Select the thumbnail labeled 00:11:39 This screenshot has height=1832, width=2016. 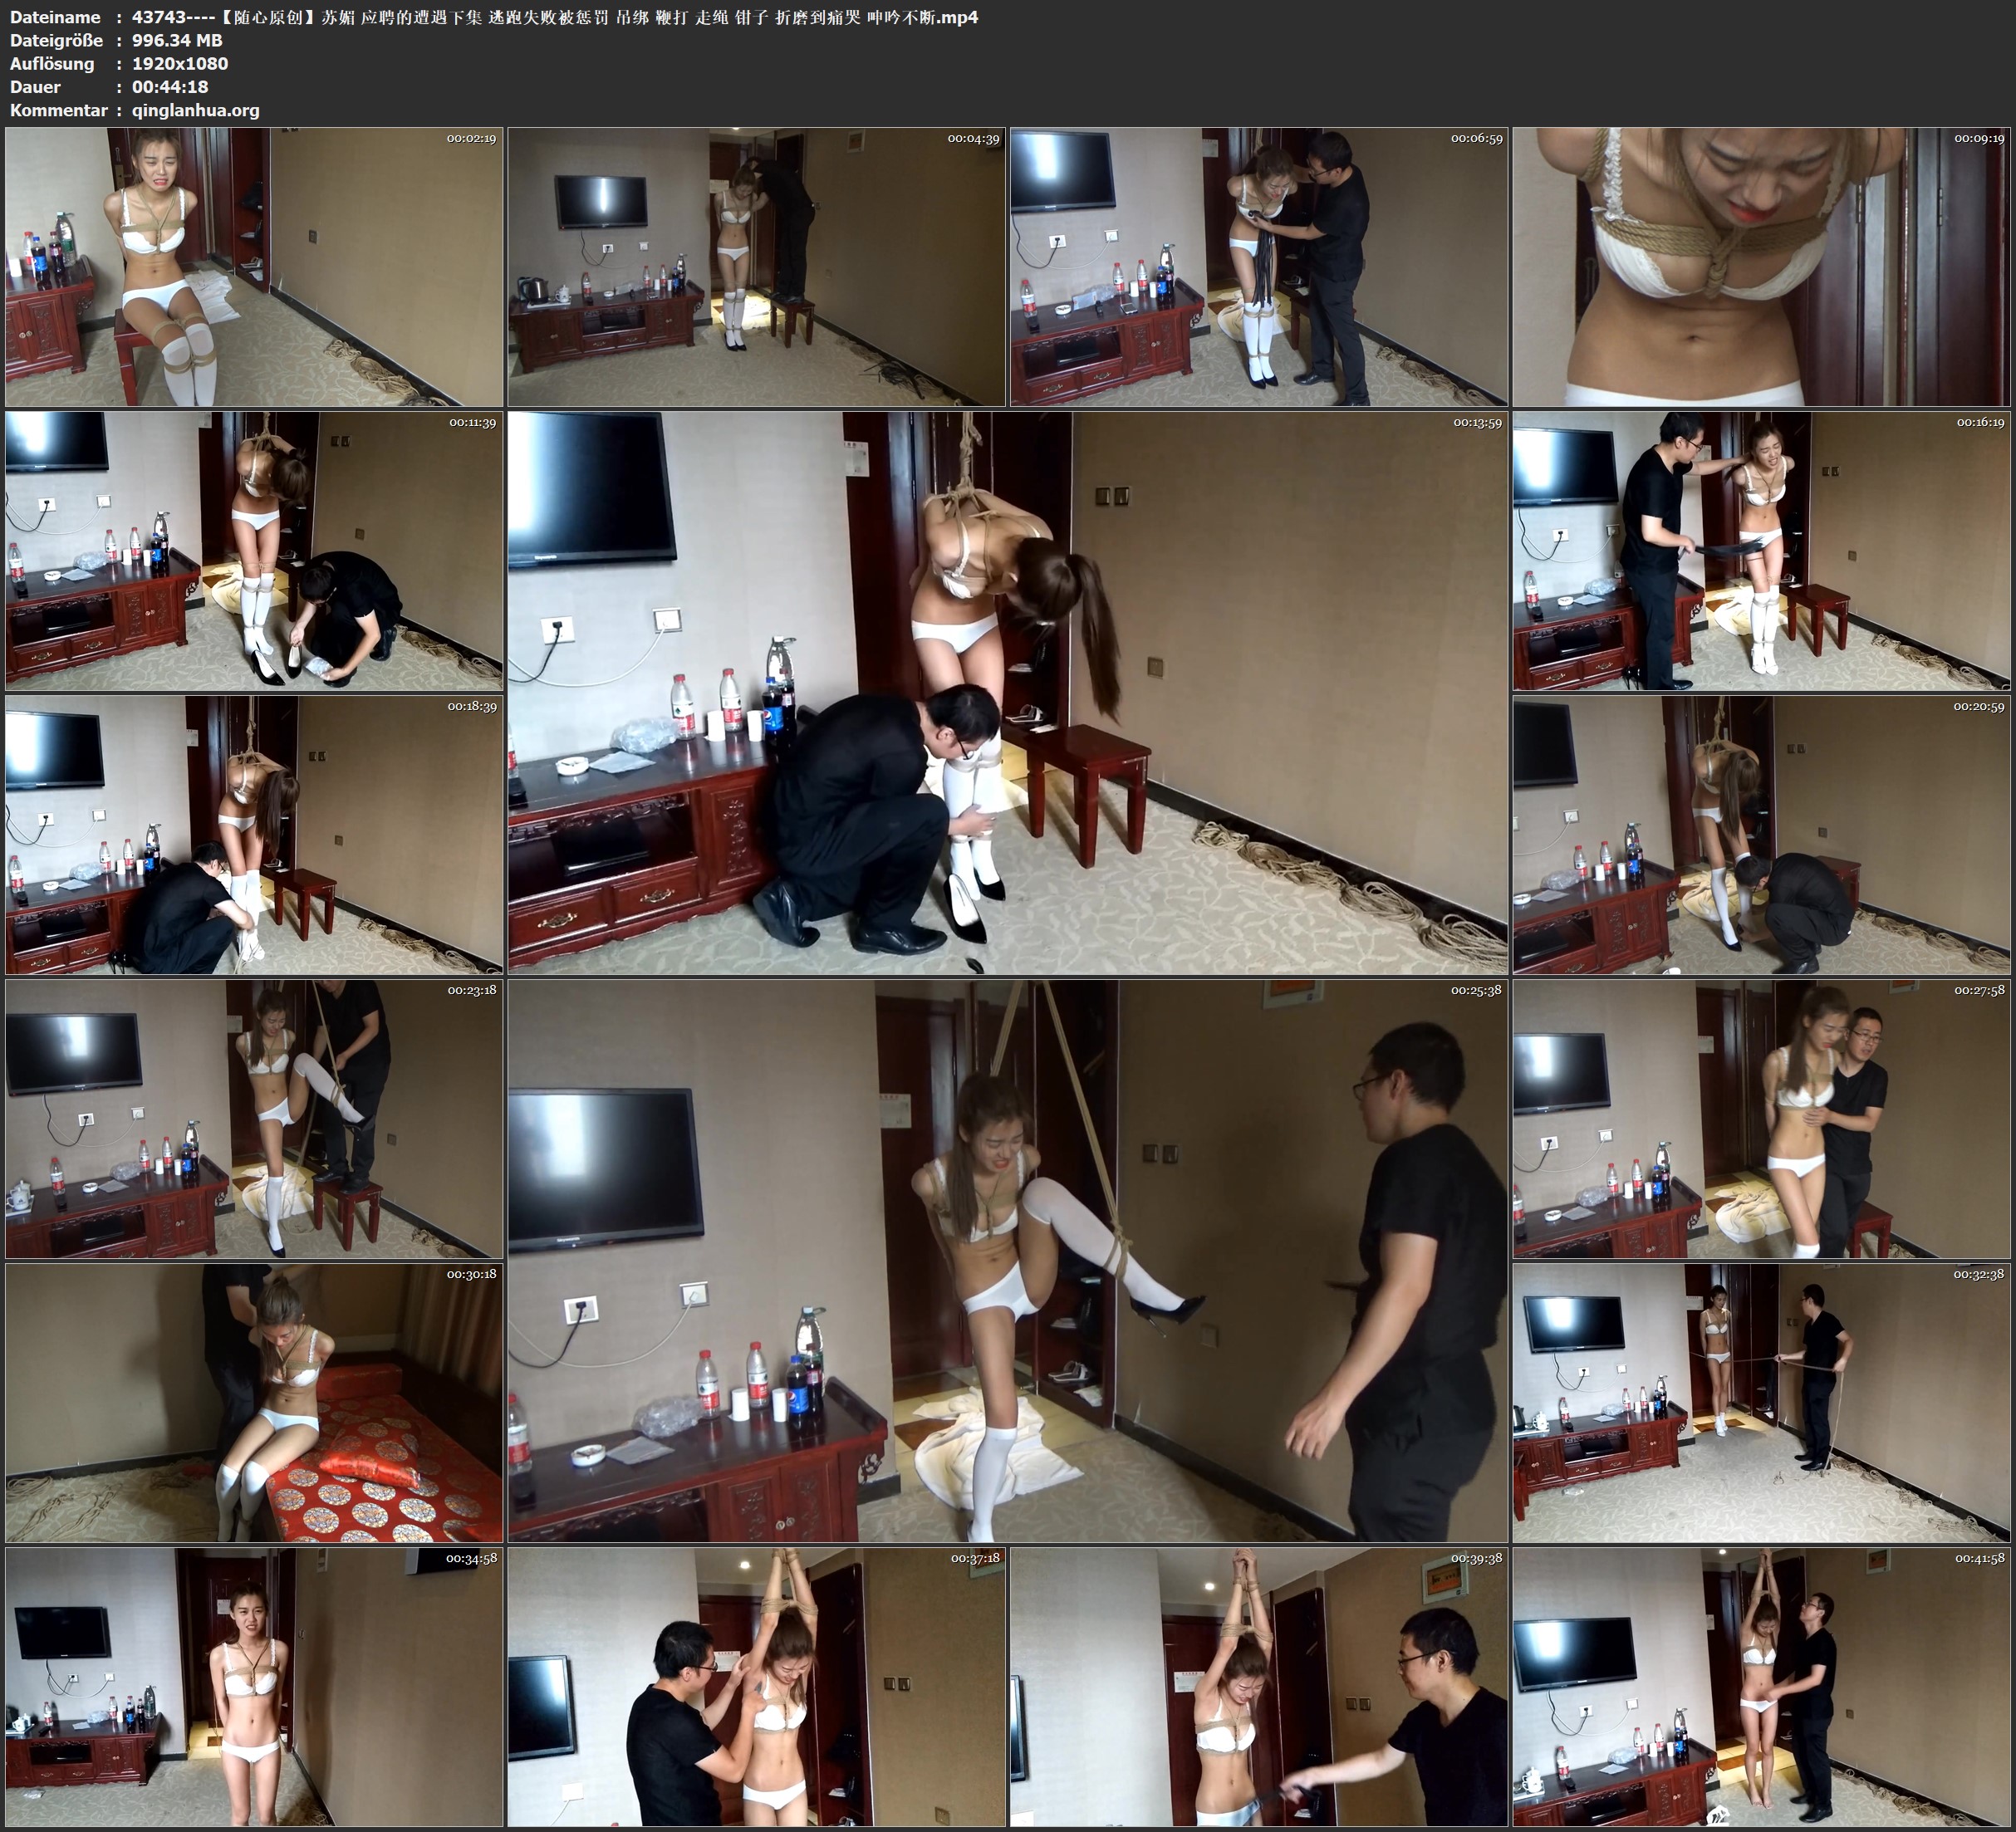253,551
